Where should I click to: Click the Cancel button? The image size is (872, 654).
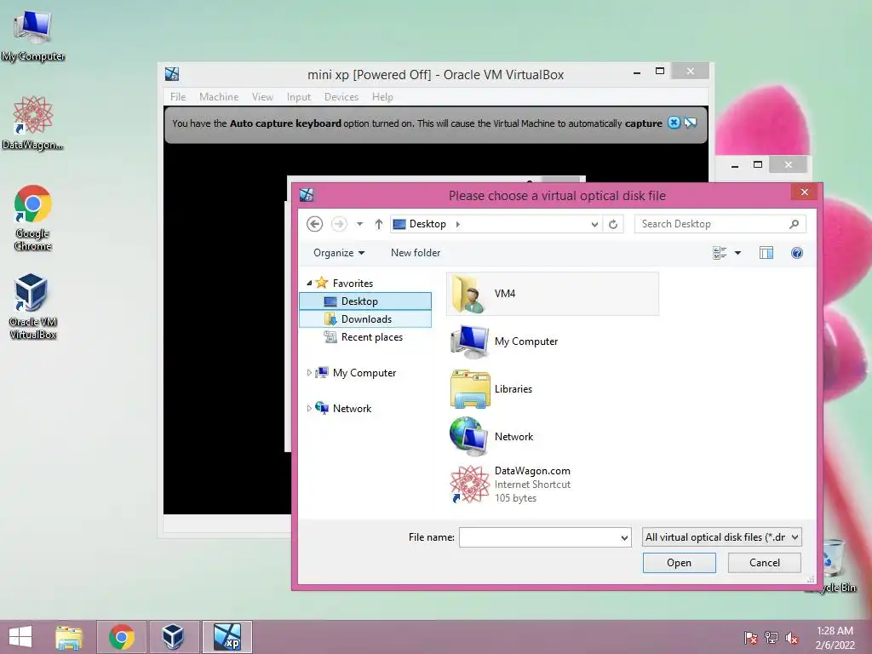coord(765,563)
